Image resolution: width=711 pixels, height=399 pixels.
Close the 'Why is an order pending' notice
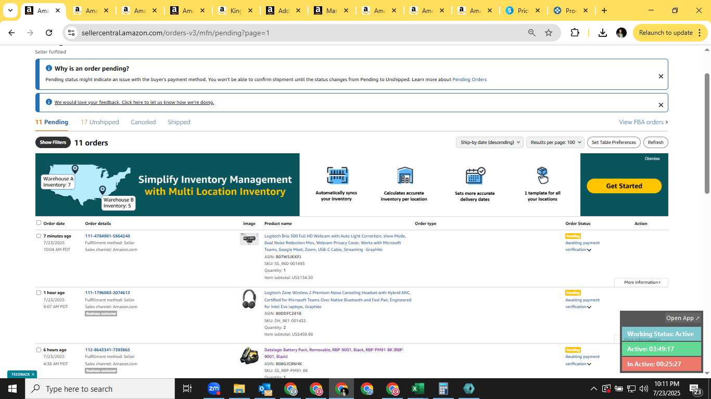pos(661,76)
